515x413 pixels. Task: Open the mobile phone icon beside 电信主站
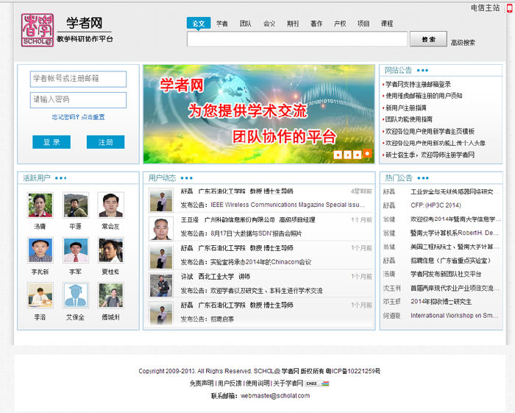pyautogui.click(x=509, y=8)
